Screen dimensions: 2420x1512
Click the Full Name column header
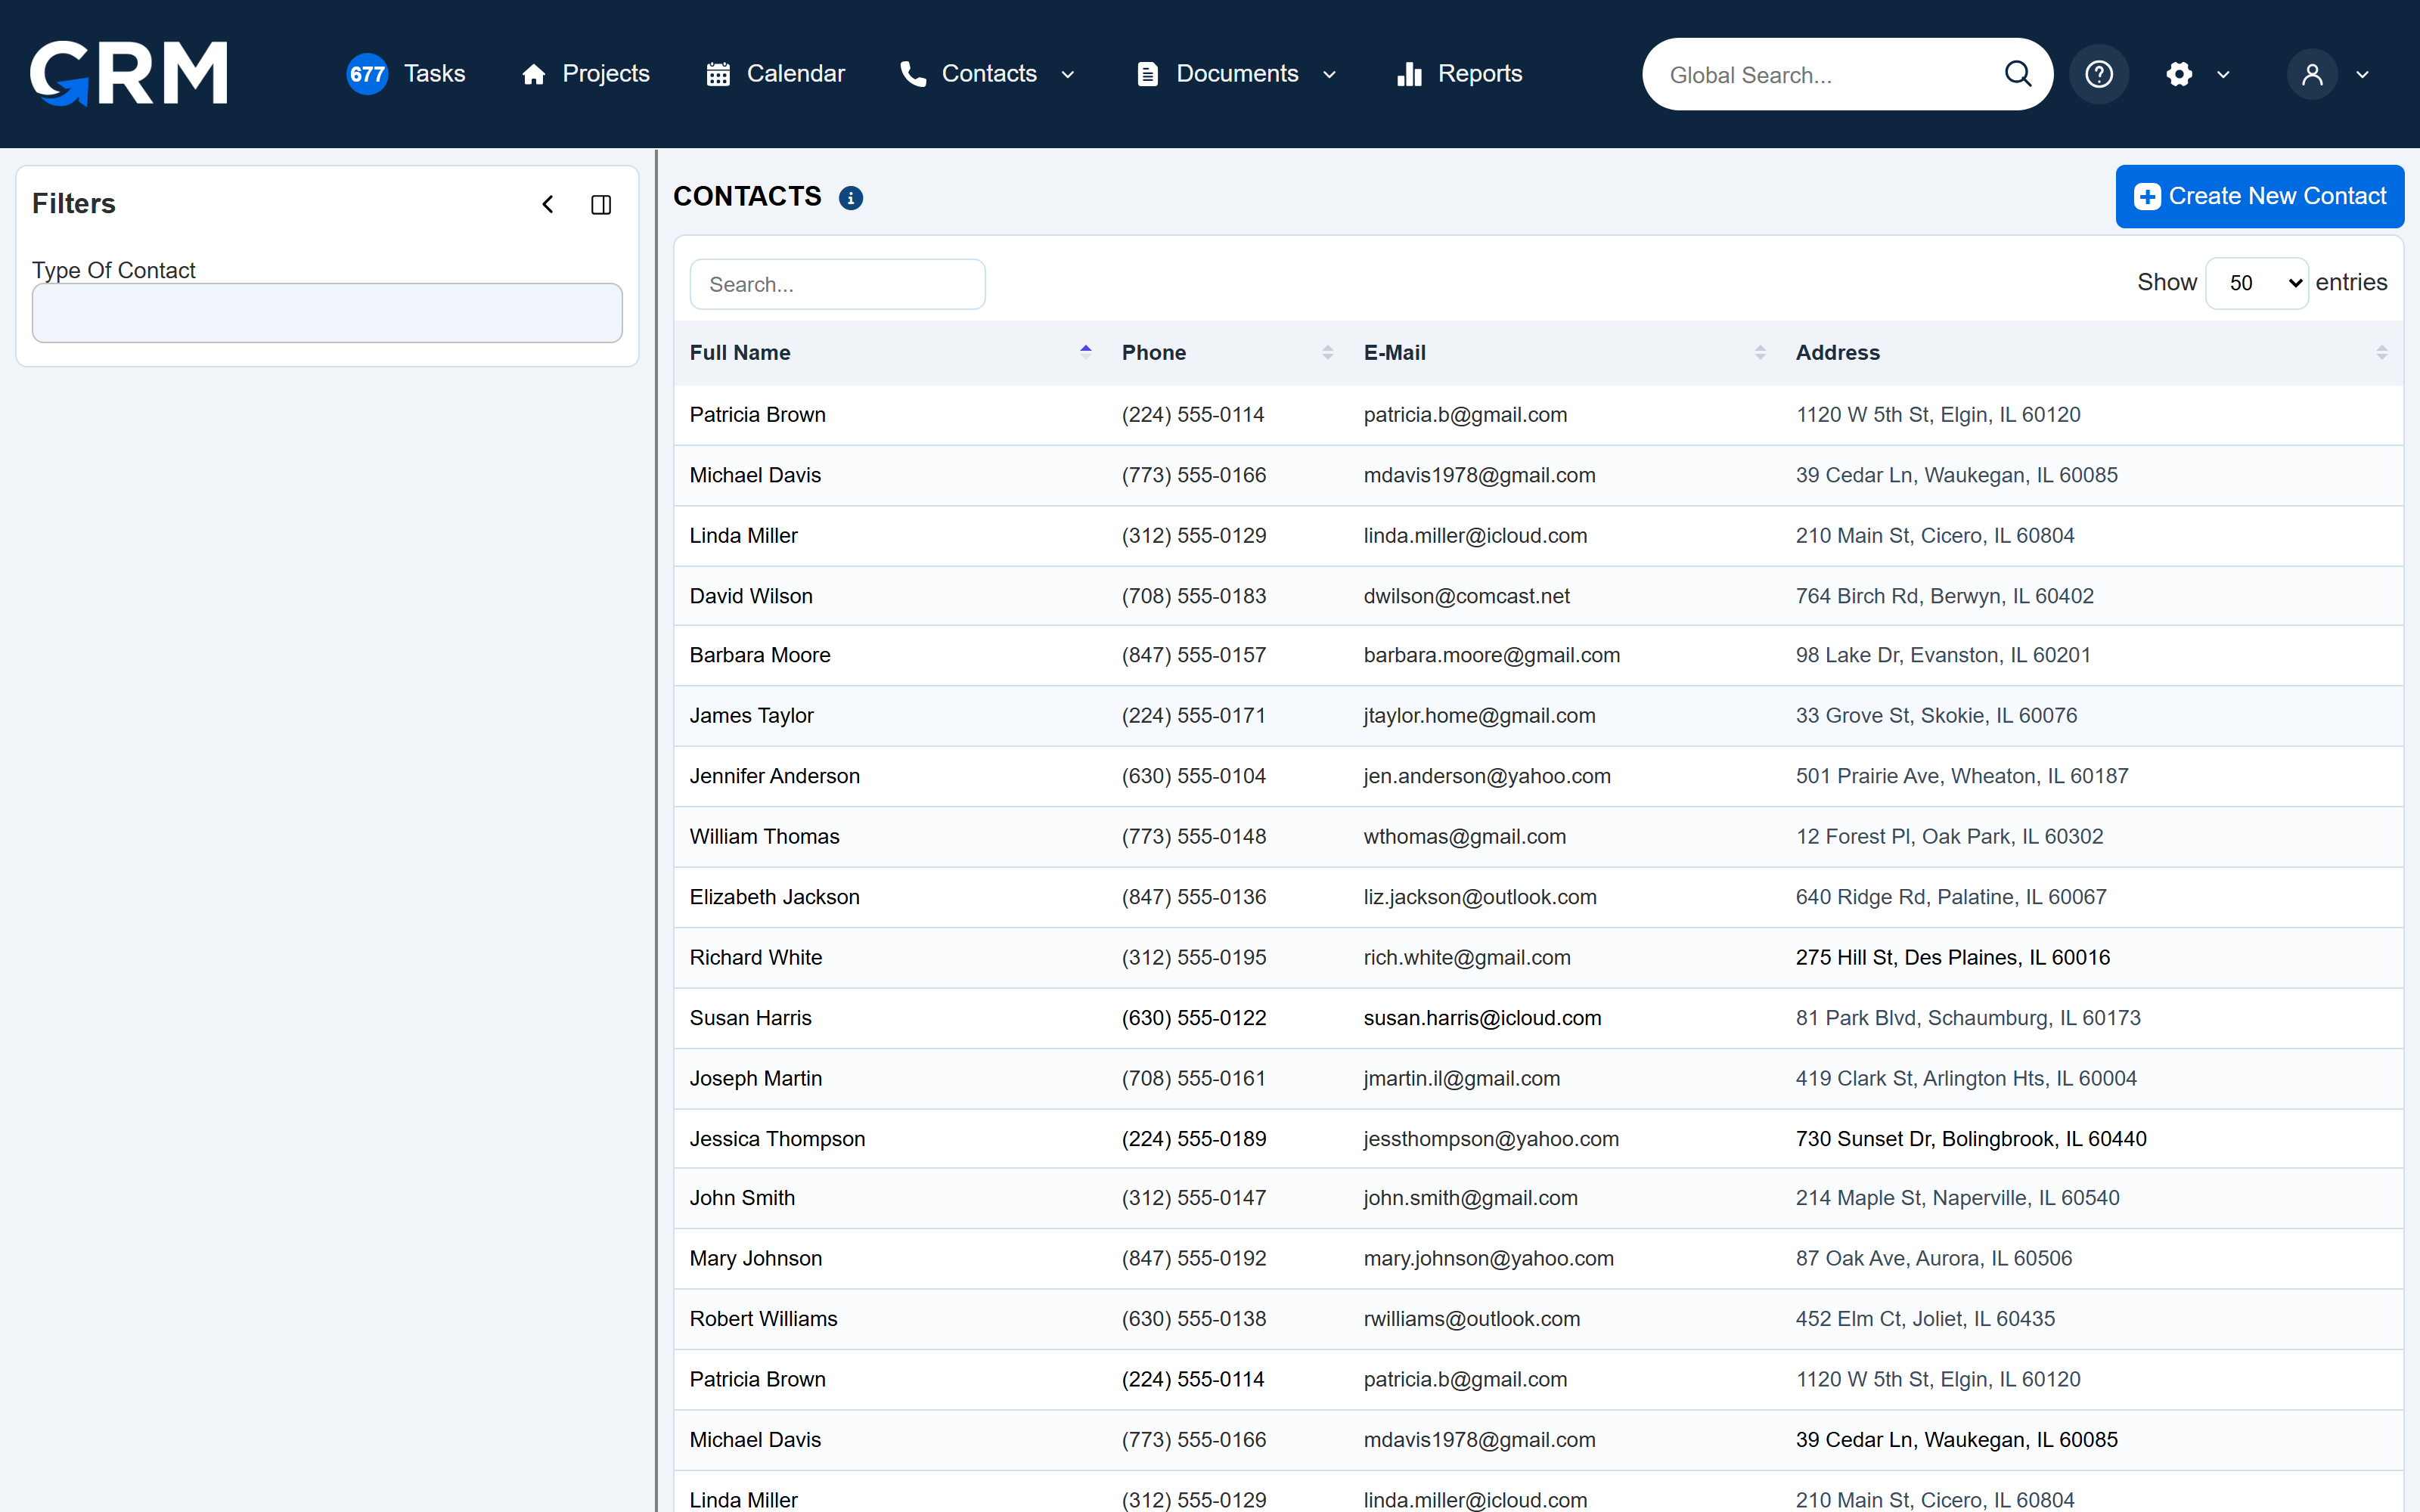point(740,352)
